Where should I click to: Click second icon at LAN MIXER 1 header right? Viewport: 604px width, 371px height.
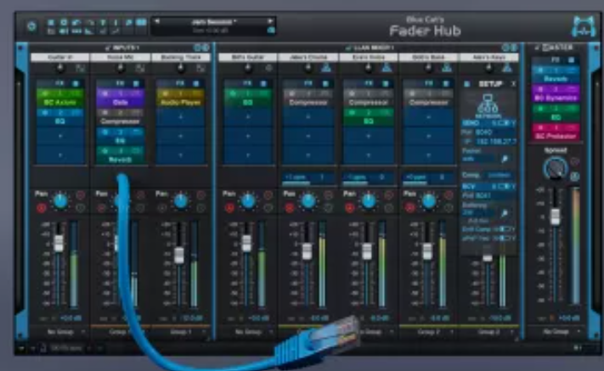coord(514,48)
